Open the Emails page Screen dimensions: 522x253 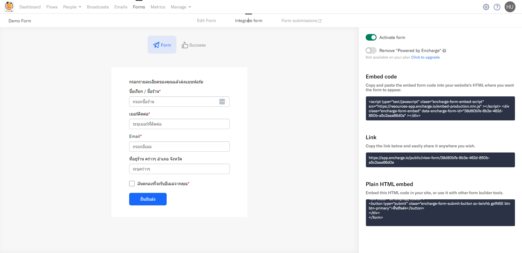(121, 7)
